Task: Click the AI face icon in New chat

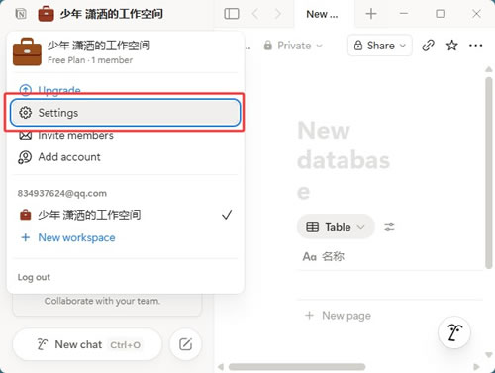Action: click(42, 344)
